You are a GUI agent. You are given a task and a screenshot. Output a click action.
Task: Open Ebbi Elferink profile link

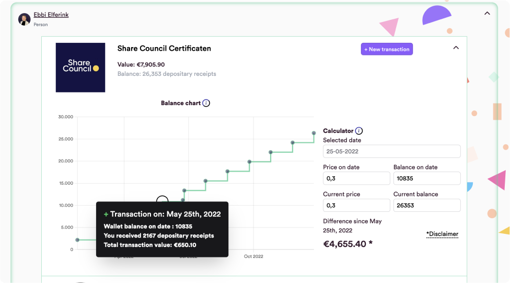coord(51,15)
